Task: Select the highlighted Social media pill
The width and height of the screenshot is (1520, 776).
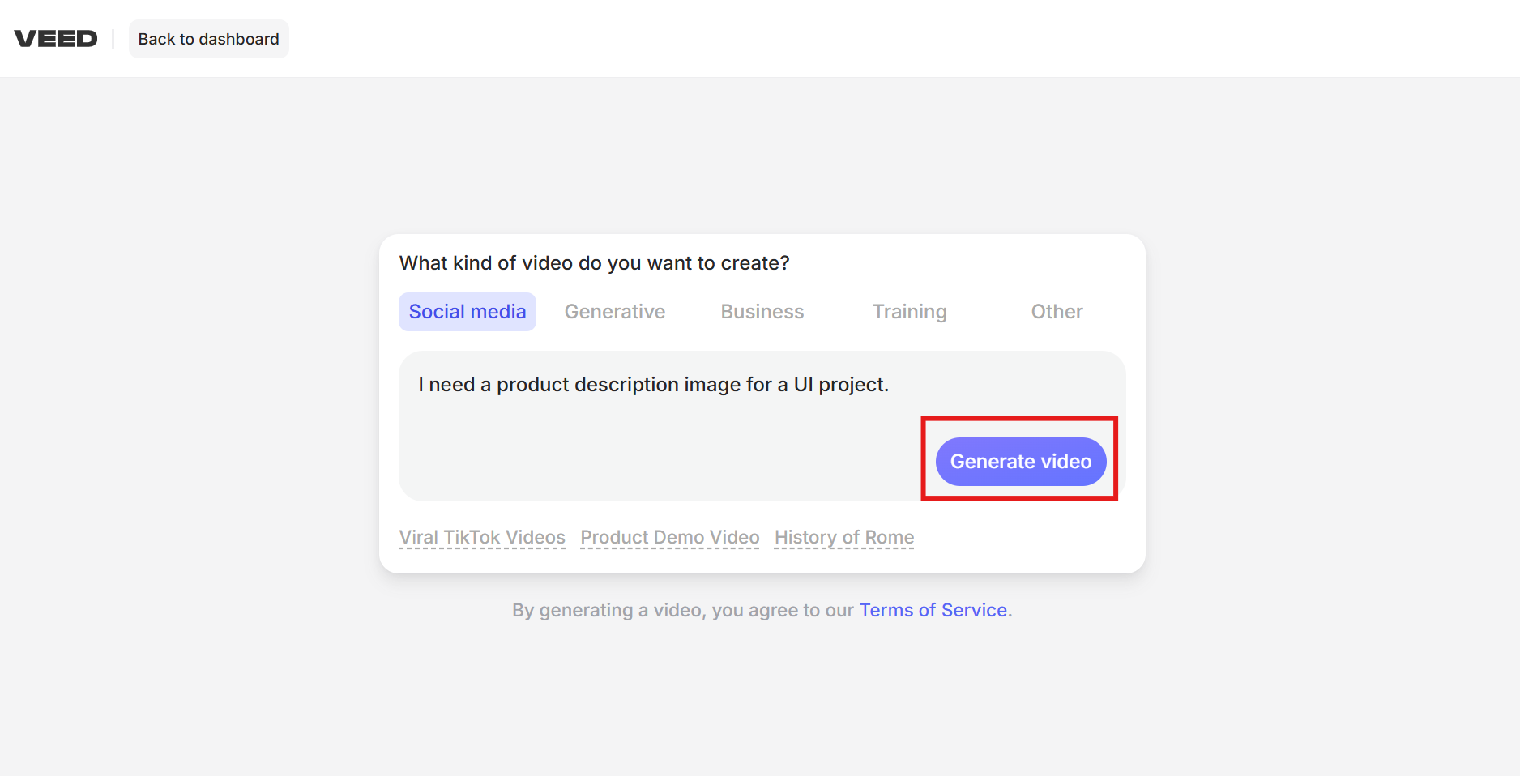Action: point(467,311)
